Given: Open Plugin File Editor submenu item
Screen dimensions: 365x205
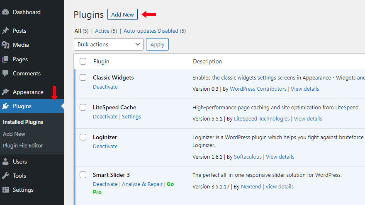Looking at the screenshot, I should tap(23, 146).
